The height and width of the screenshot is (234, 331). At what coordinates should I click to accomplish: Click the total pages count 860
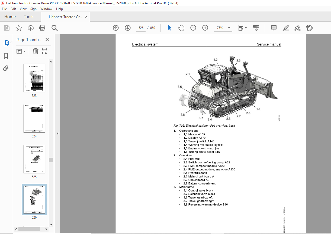pyautogui.click(x=153, y=28)
